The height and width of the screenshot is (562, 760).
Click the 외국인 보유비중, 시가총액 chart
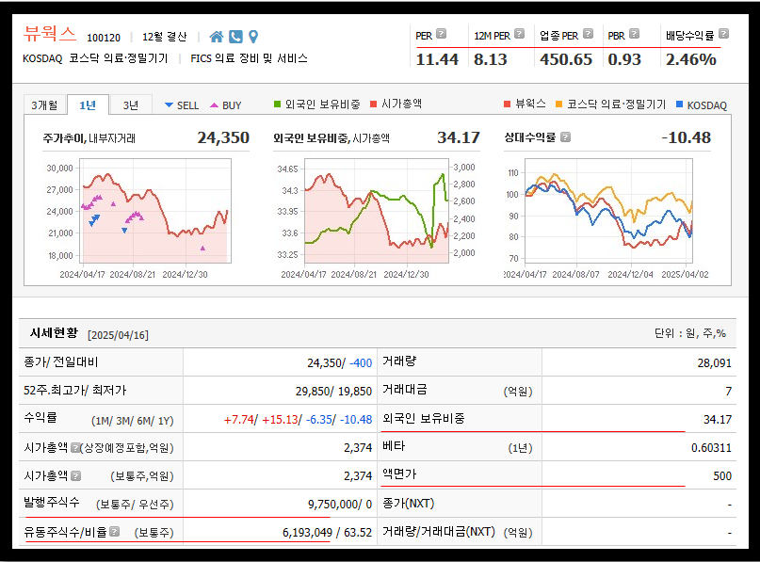coord(377,211)
